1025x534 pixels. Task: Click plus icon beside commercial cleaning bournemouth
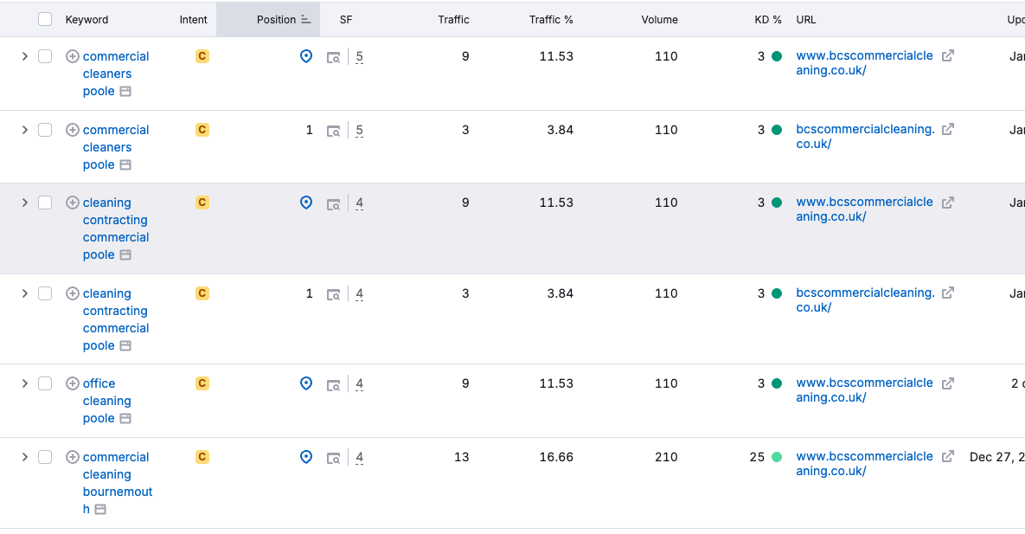73,456
